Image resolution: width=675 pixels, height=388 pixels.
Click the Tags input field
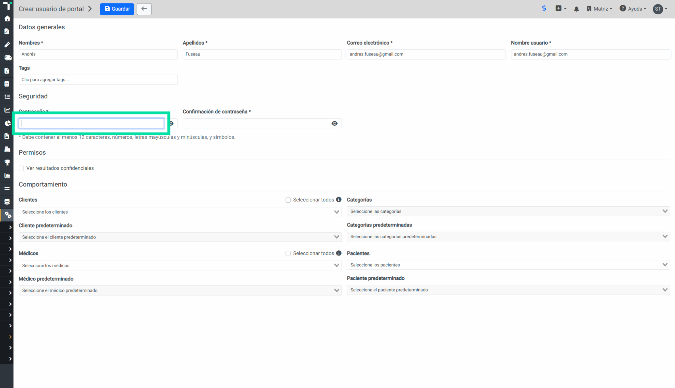coord(98,80)
